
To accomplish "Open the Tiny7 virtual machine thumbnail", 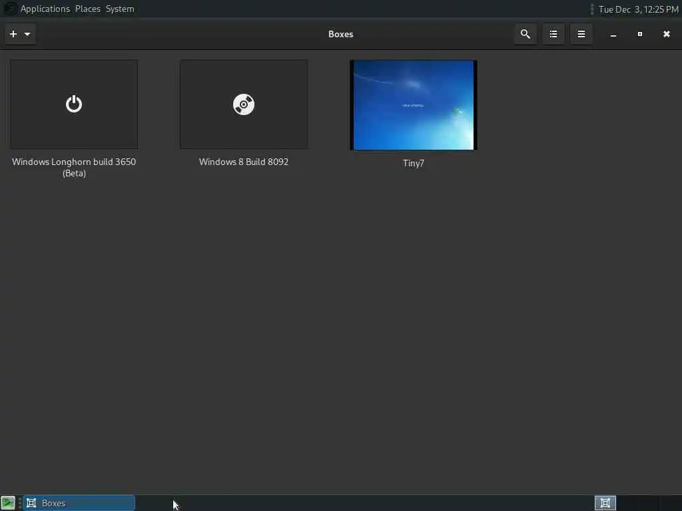I will [x=413, y=105].
